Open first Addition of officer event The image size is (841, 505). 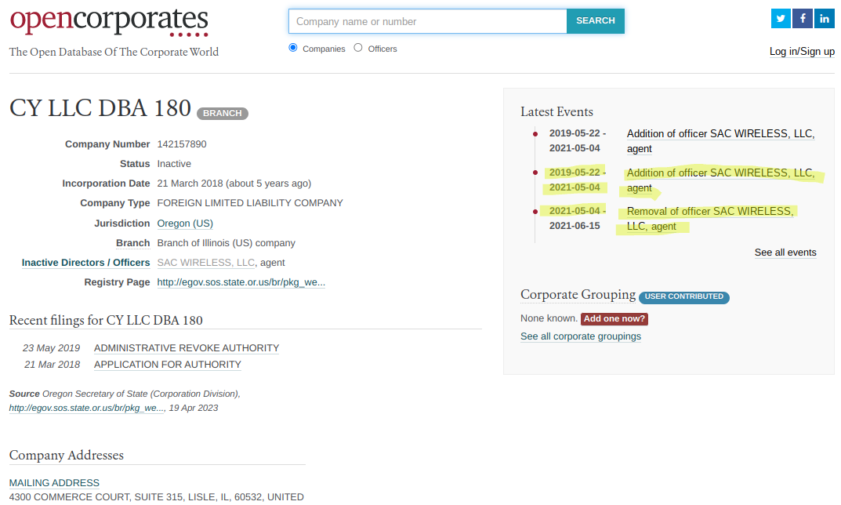[720, 140]
